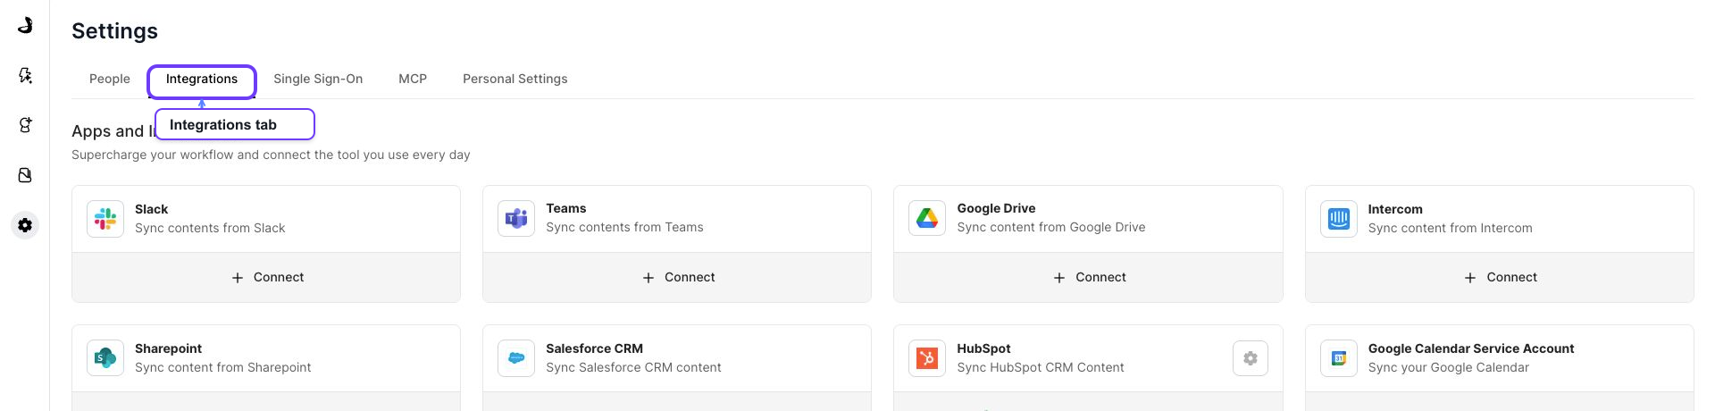Click the Sharepoint card title
This screenshot has height=411, width=1715.
[x=168, y=348]
